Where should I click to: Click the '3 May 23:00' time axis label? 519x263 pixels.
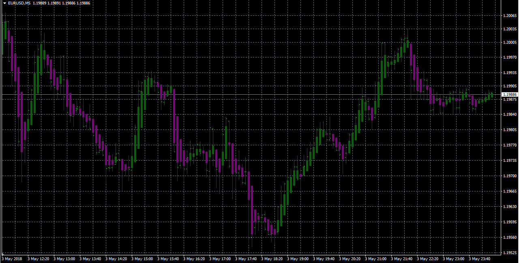[x=453, y=259]
